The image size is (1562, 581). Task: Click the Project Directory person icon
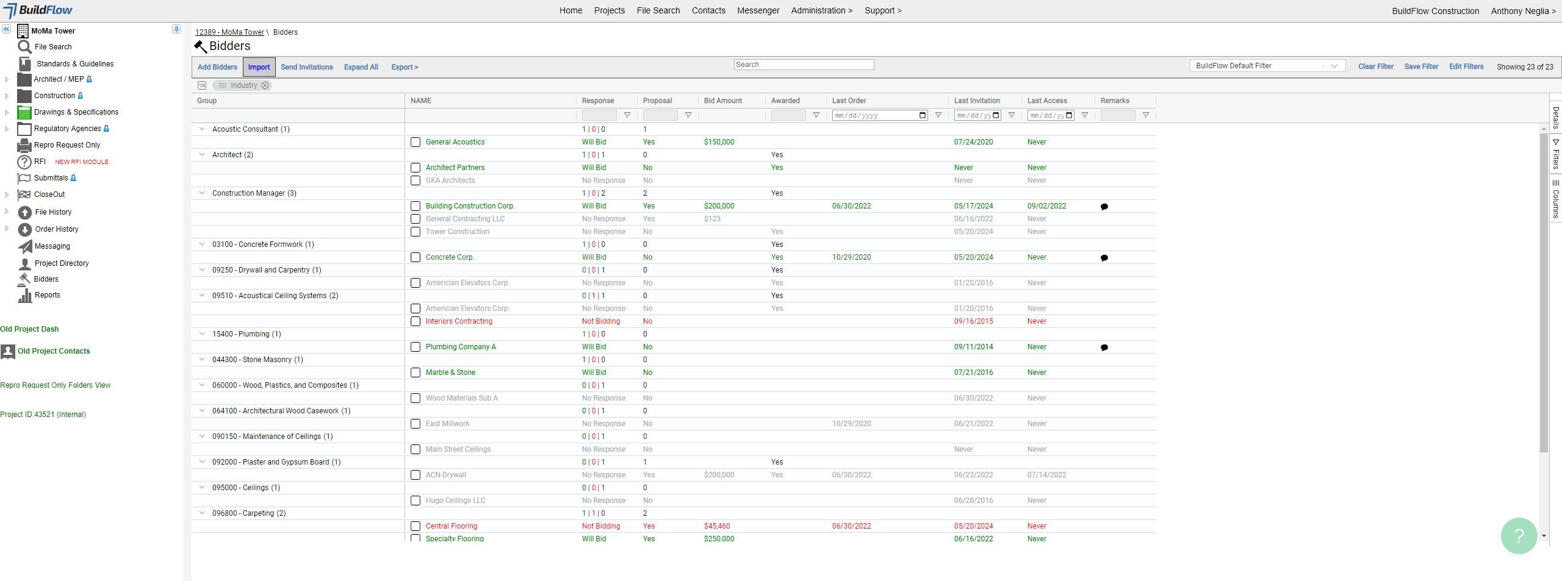(x=25, y=263)
